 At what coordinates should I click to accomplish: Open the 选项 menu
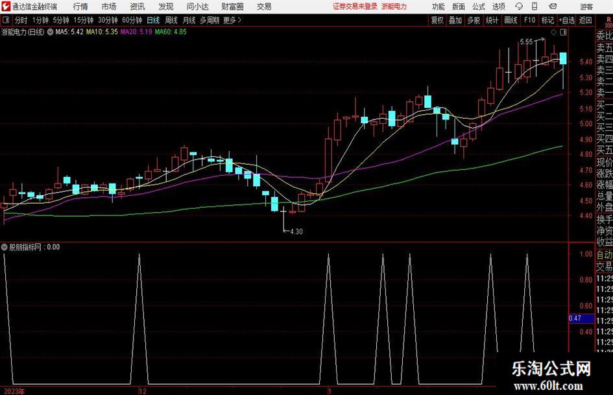498,6
